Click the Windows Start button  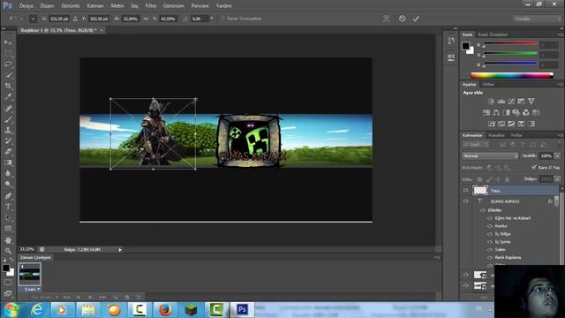click(11, 310)
